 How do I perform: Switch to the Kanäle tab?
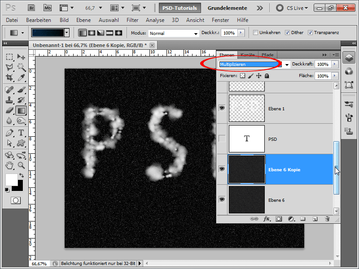248,55
